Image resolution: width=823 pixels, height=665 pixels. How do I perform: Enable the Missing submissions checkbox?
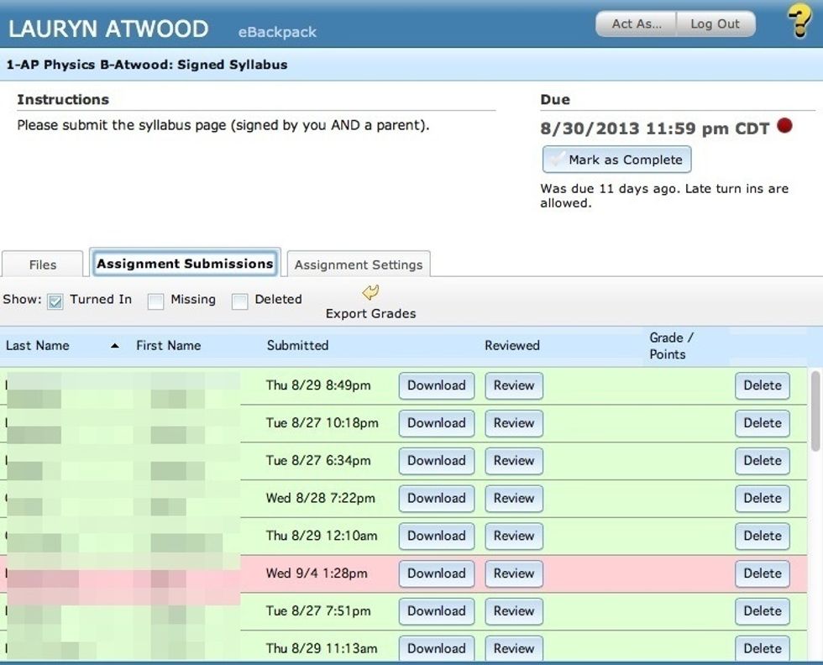pos(155,300)
